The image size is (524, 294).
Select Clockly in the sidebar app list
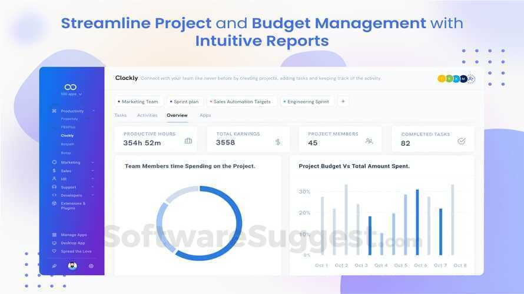click(67, 135)
